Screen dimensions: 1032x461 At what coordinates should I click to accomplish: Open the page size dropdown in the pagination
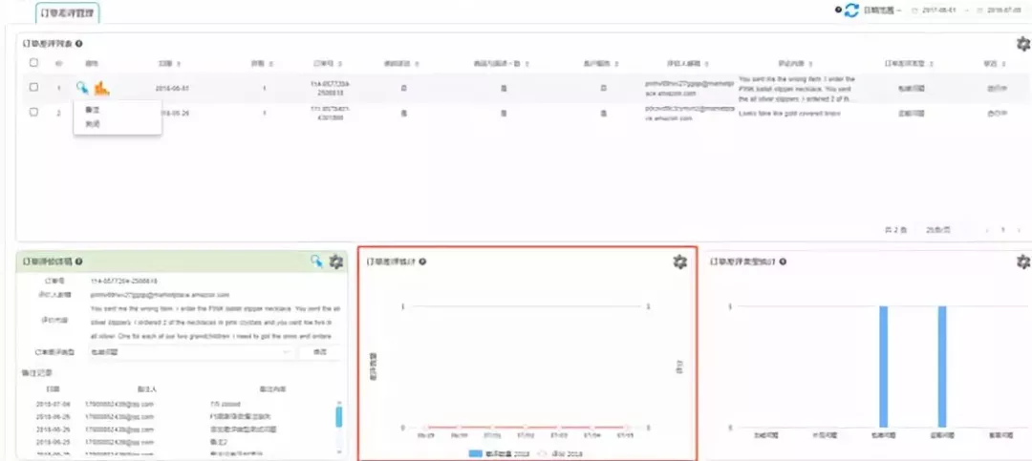coord(938,230)
